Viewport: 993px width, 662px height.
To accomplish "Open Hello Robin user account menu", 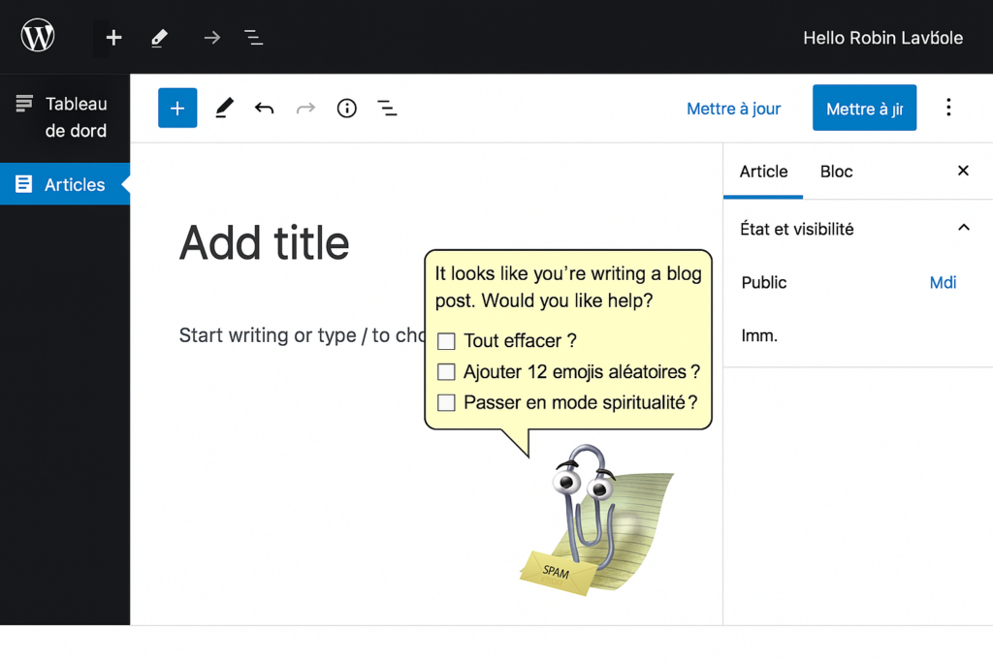I will pyautogui.click(x=882, y=38).
